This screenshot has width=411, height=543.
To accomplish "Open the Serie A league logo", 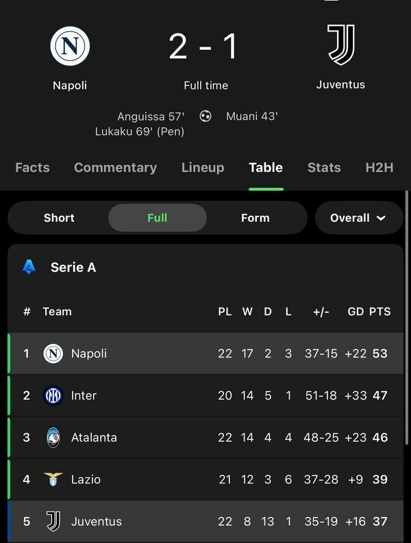I will click(x=29, y=267).
